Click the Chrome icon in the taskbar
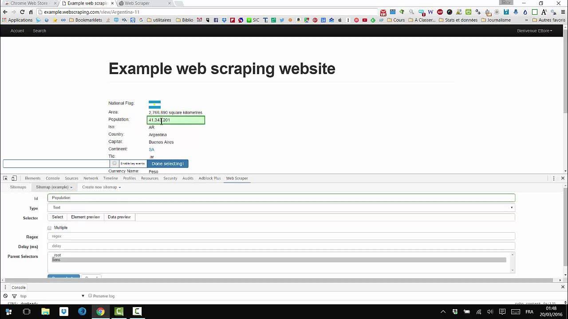Image resolution: width=568 pixels, height=319 pixels. 100,311
